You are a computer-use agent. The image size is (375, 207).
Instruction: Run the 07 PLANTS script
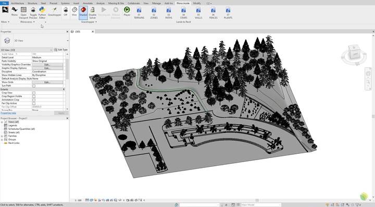[x=228, y=13]
